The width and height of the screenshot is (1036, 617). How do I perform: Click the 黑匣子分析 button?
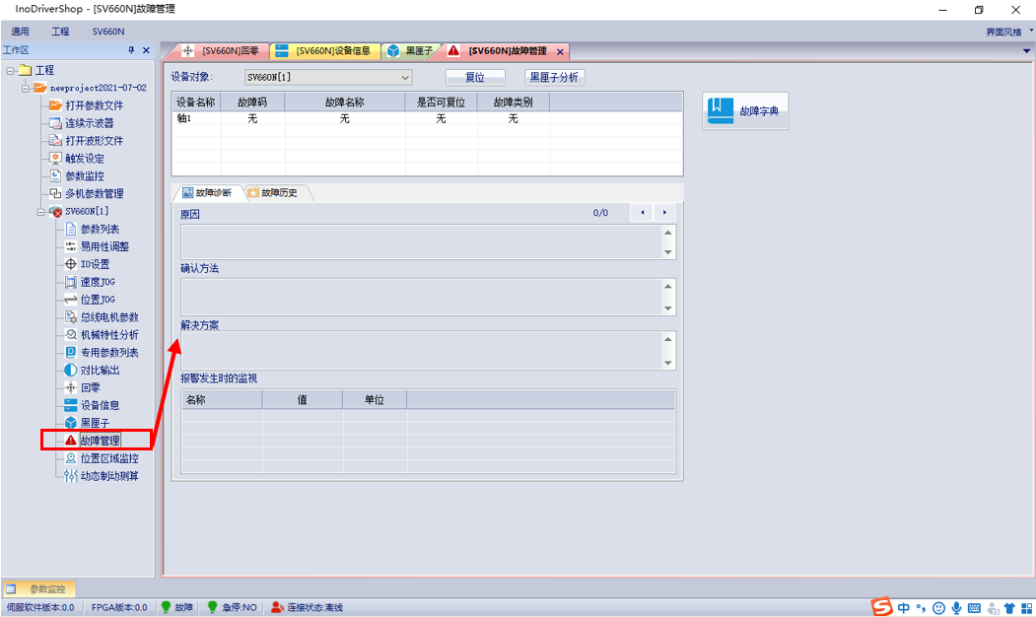554,77
